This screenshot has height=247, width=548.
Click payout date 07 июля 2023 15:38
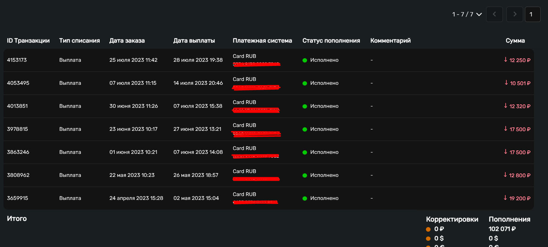[x=198, y=106]
